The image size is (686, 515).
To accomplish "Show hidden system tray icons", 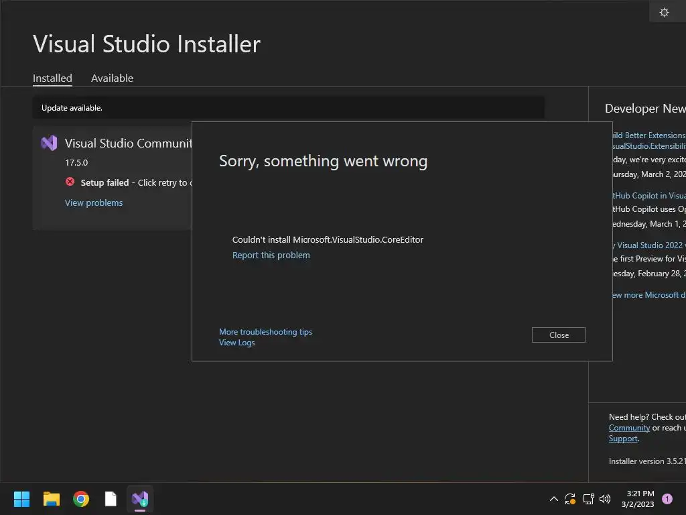I will click(x=553, y=499).
